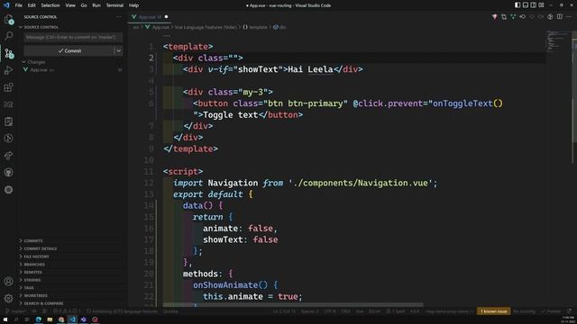Image resolution: width=577 pixels, height=324 pixels.
Task: Open Microsoft Edge from the taskbar
Action: click(x=38, y=319)
